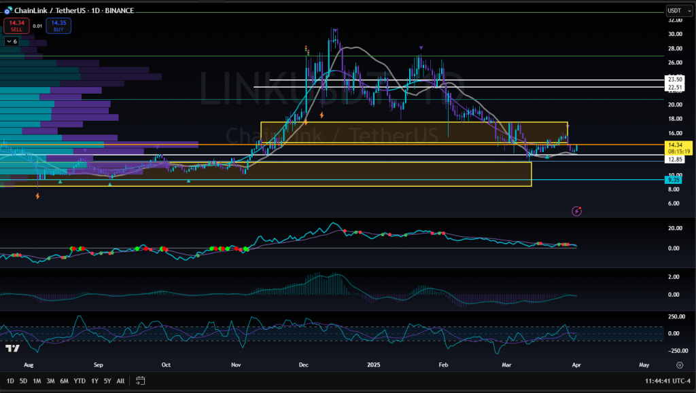Click the ChainLink symbol logo icon
The image size is (696, 393).
pos(7,10)
